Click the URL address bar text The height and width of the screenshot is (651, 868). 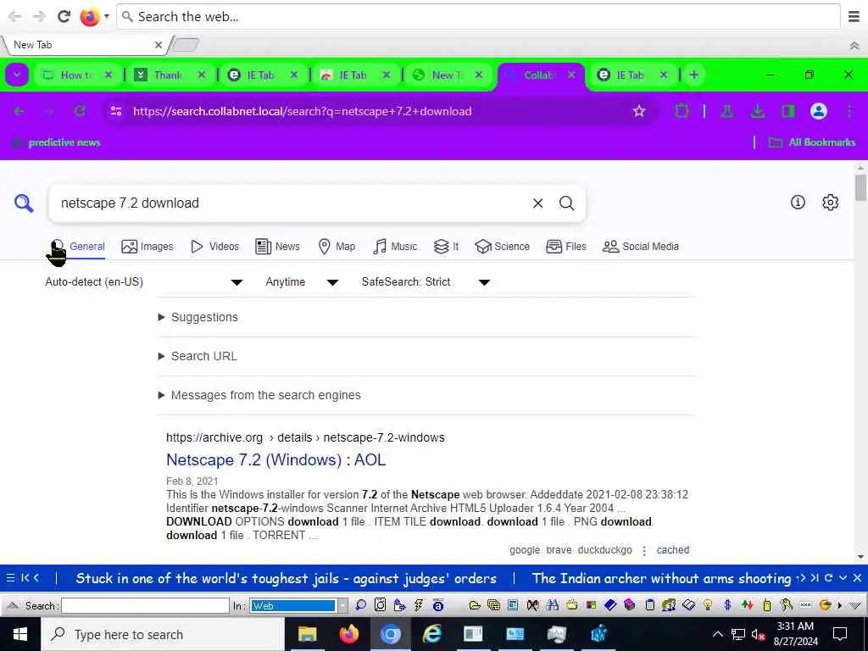tap(303, 111)
